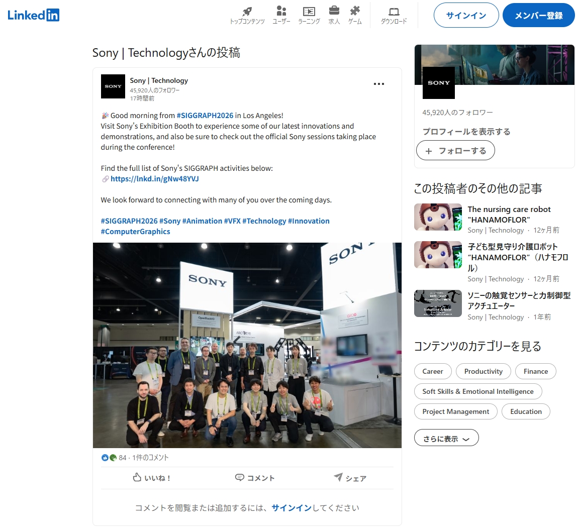
Task: Click Sony logo avatar beside the post author
Action: point(113,86)
